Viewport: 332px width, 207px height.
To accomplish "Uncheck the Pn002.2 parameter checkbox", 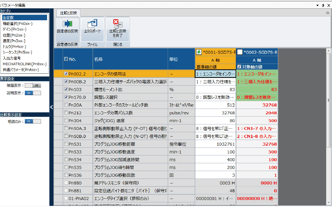I will pyautogui.click(x=66, y=74).
